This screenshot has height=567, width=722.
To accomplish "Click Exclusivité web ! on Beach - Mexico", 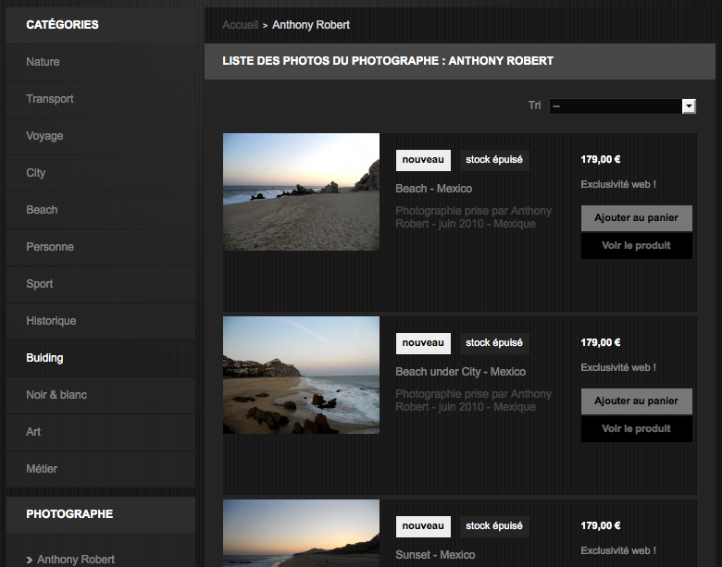I will [x=618, y=185].
